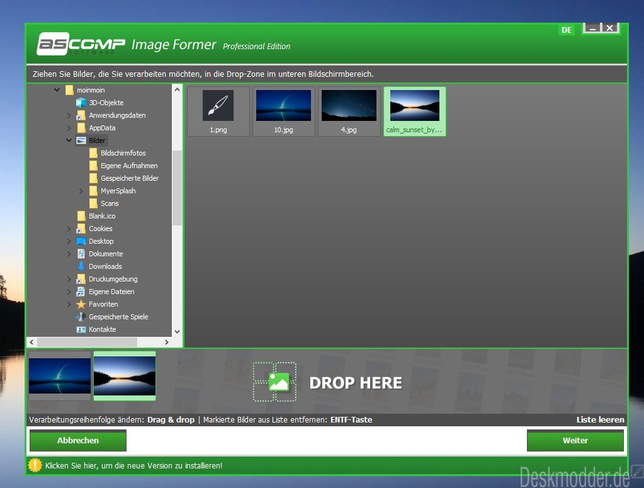Select the Desktop monitor icon
The height and width of the screenshot is (488, 644).
81,241
